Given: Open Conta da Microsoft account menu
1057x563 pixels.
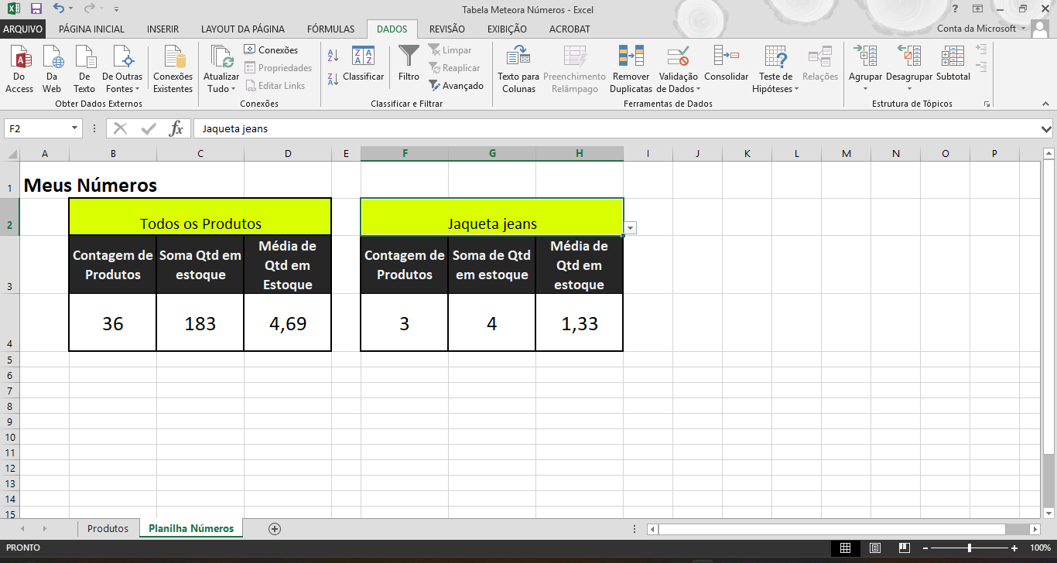Looking at the screenshot, I should pyautogui.click(x=982, y=29).
